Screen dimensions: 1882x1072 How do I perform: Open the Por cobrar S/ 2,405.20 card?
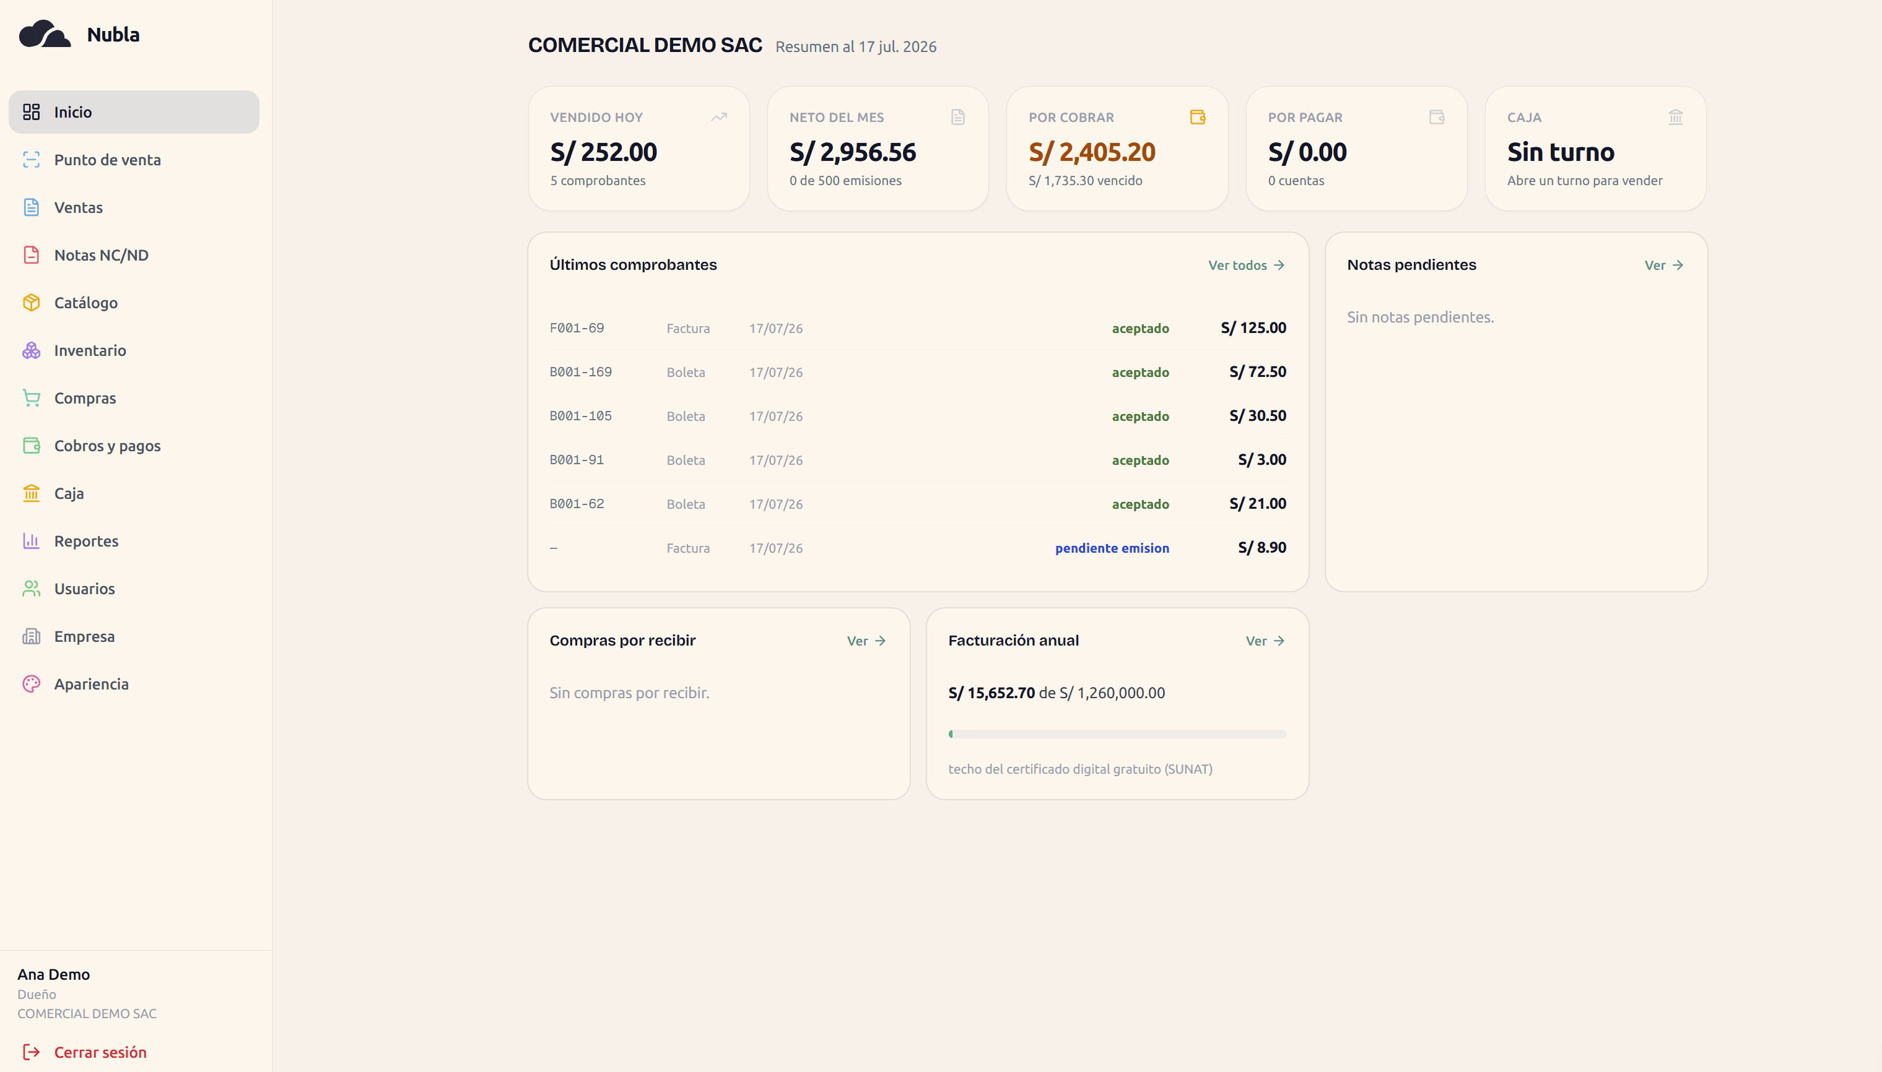pos(1117,149)
